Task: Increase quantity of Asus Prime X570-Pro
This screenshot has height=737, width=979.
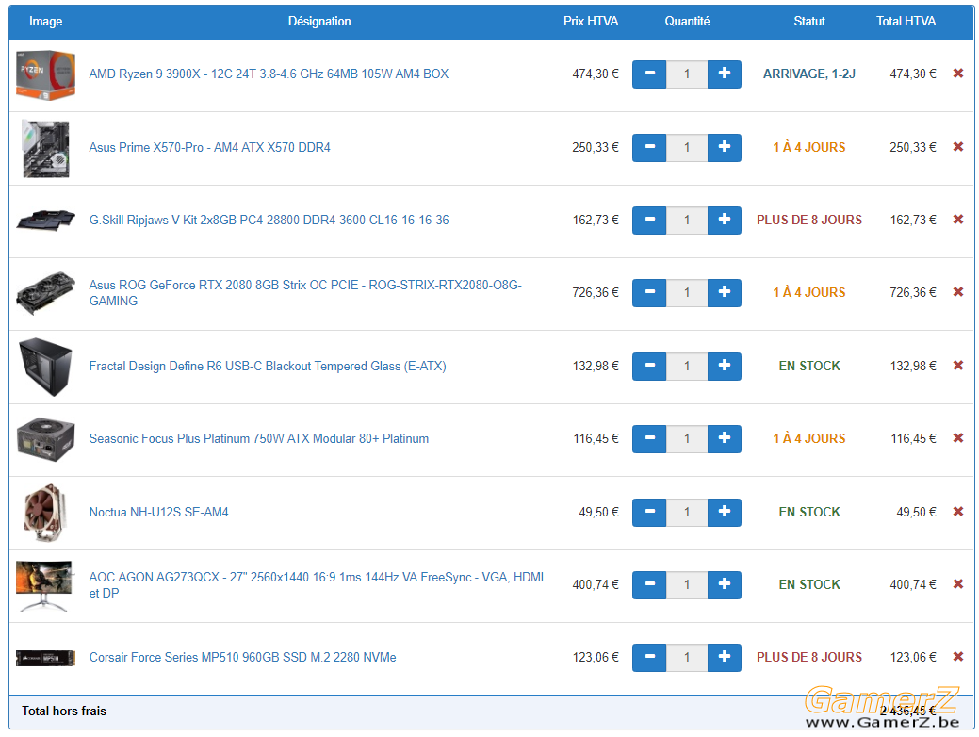Action: click(x=725, y=147)
